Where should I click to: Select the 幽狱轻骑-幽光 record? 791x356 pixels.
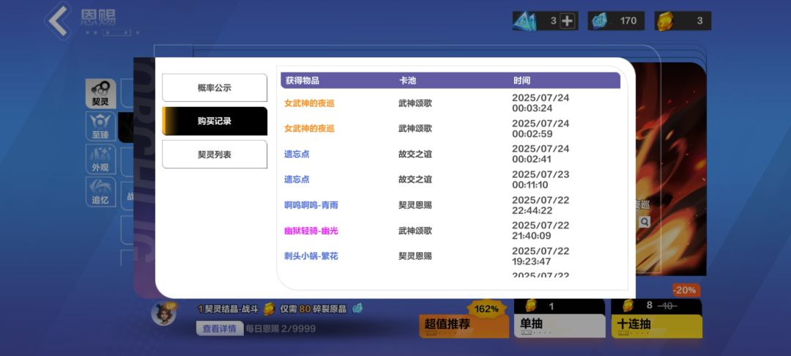[x=311, y=231]
